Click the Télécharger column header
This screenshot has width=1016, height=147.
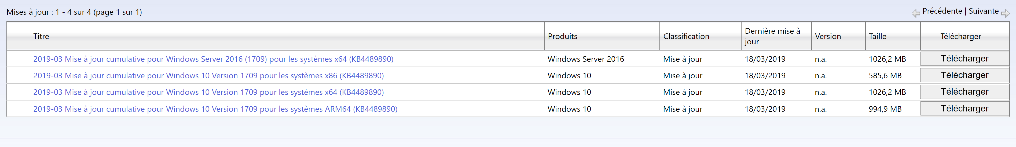(960, 36)
